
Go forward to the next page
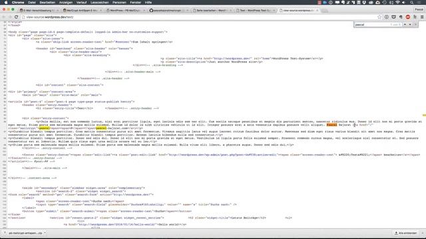[10, 17]
